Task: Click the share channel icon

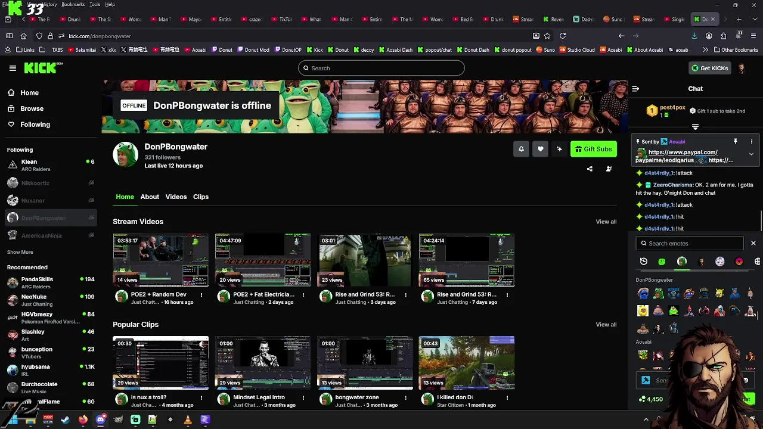Action: (x=590, y=169)
